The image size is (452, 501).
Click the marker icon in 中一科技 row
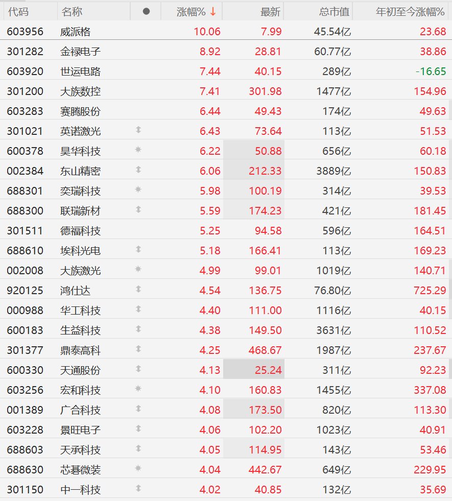click(x=138, y=488)
